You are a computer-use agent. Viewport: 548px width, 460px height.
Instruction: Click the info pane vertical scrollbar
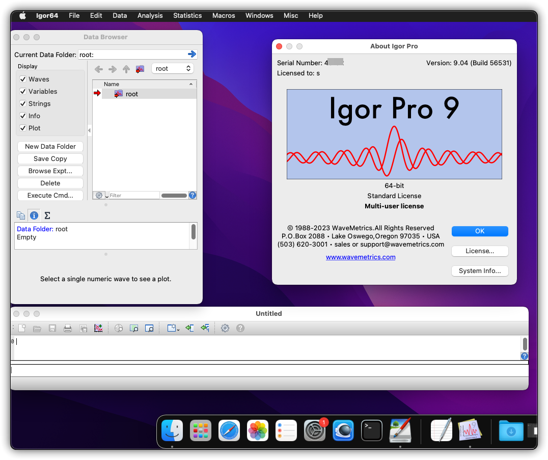coord(193,232)
